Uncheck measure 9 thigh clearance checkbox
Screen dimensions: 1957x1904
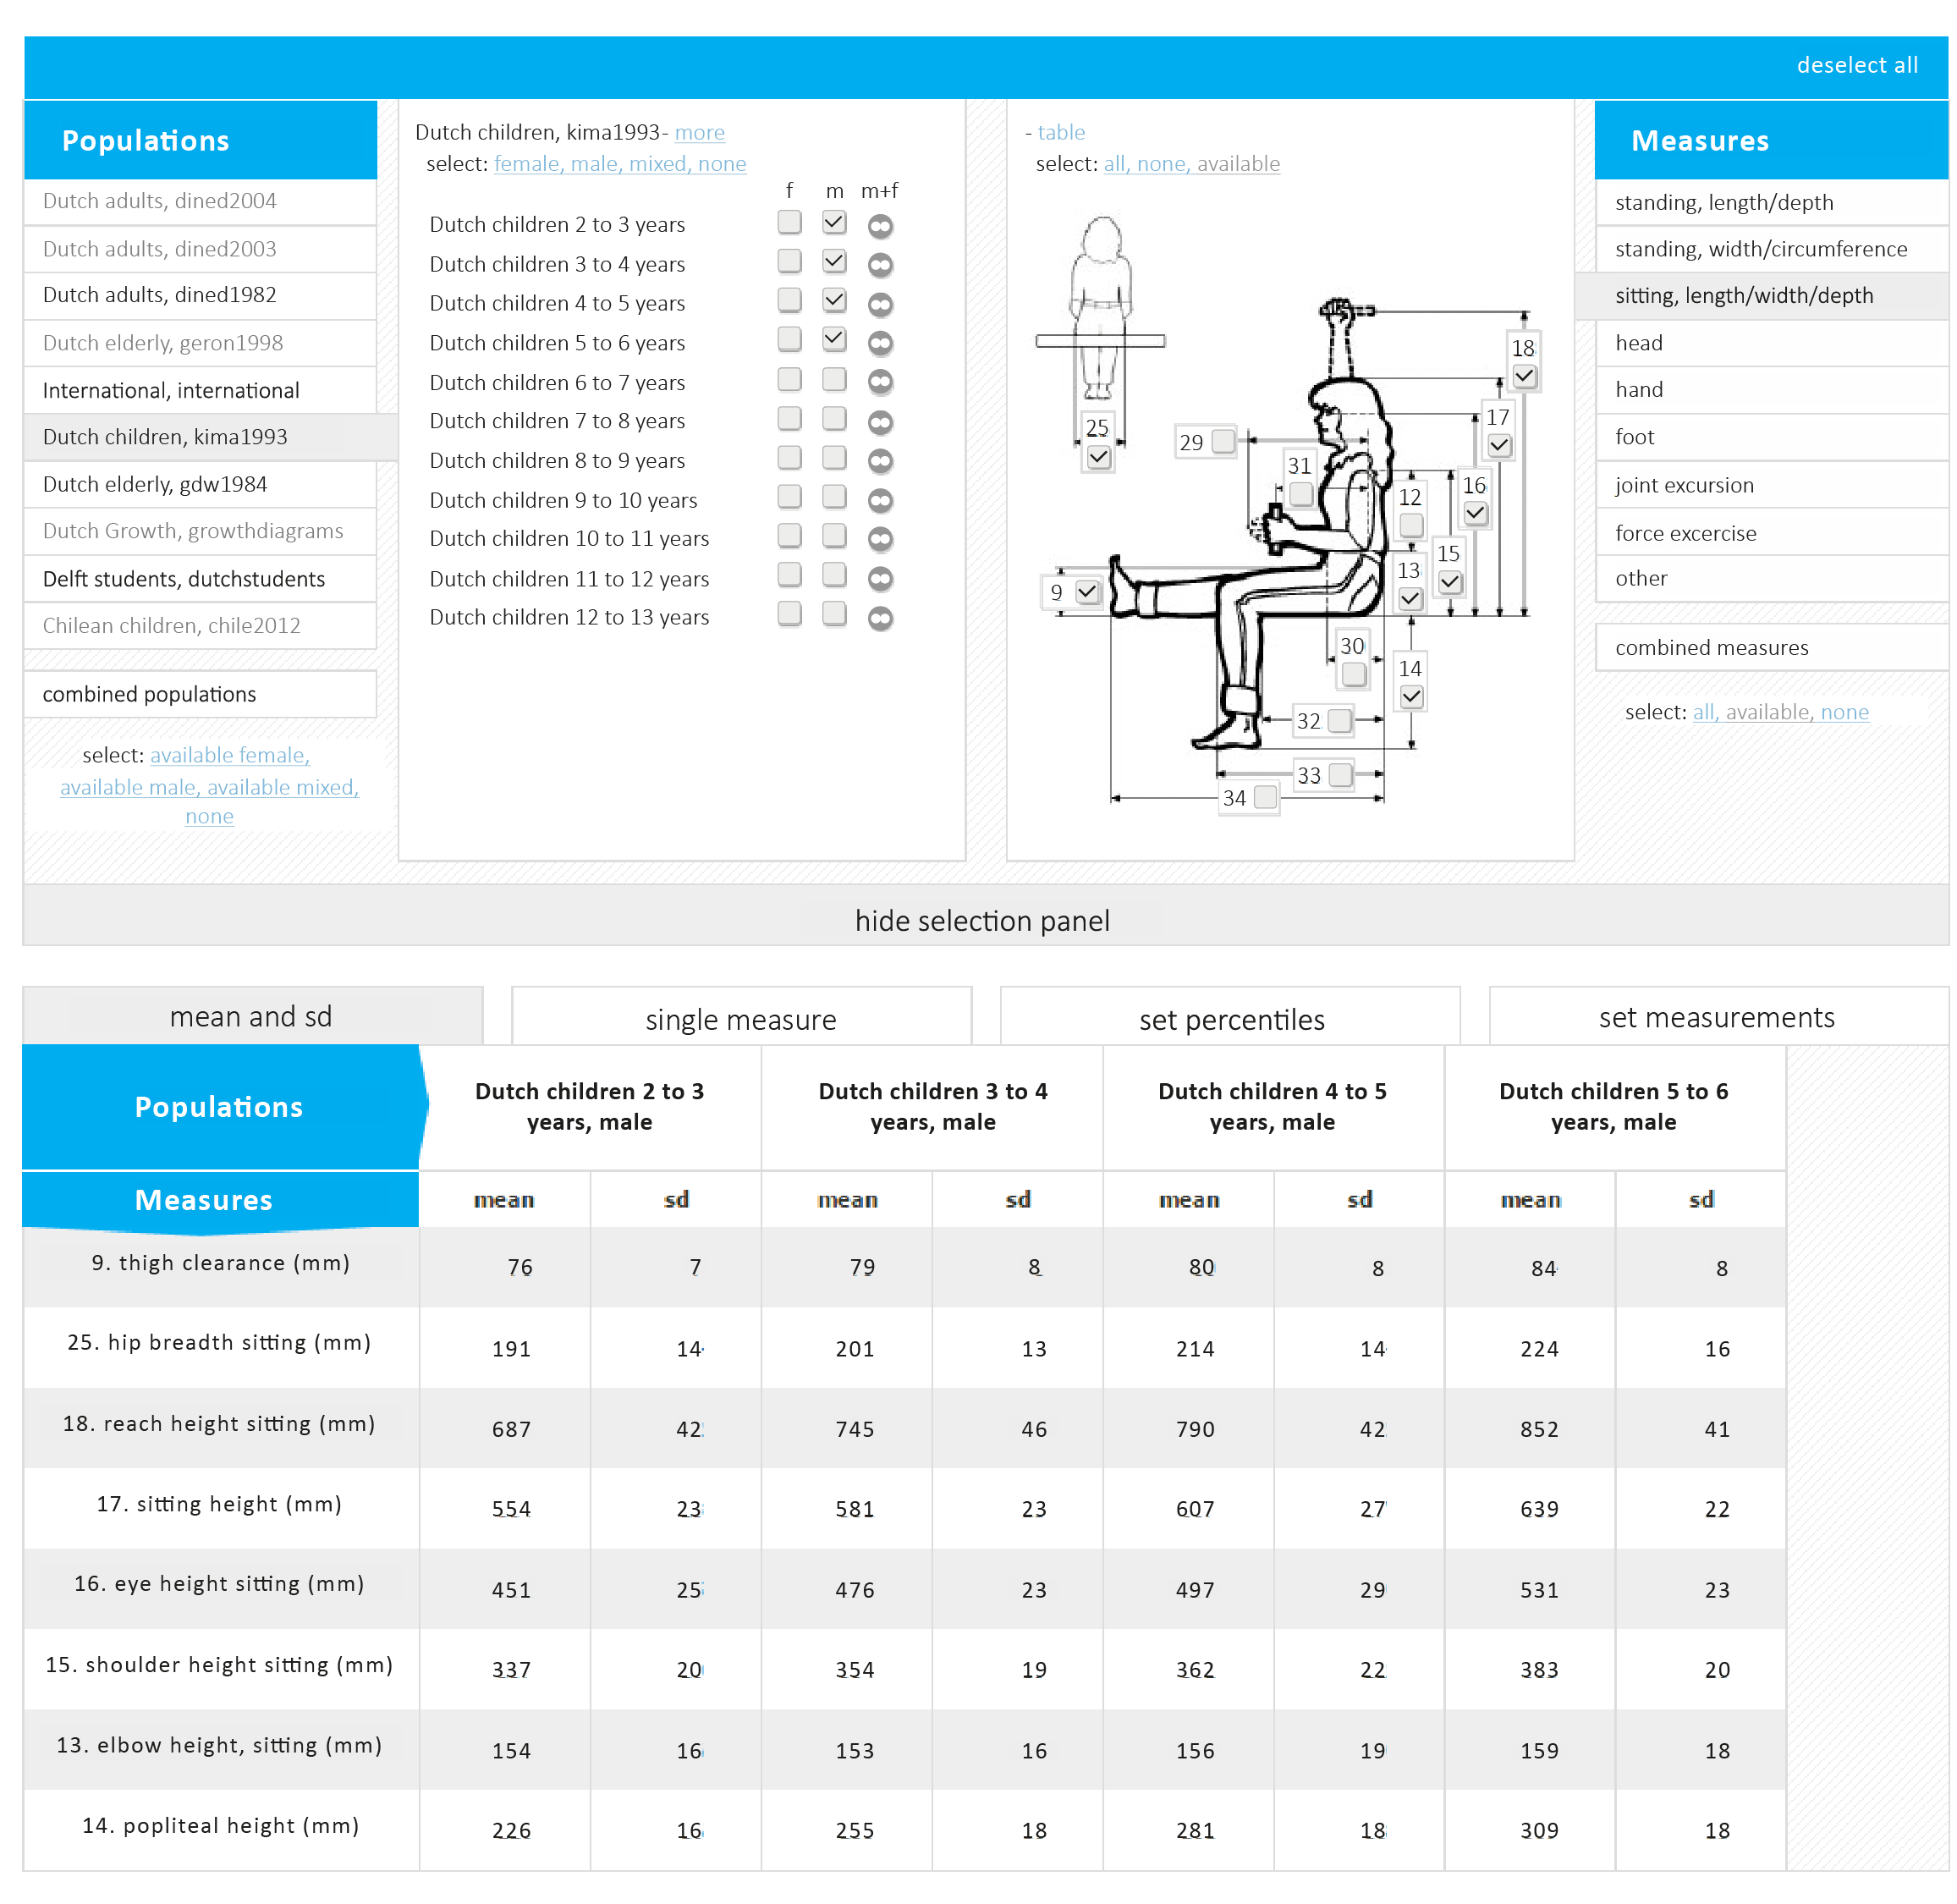click(1086, 591)
